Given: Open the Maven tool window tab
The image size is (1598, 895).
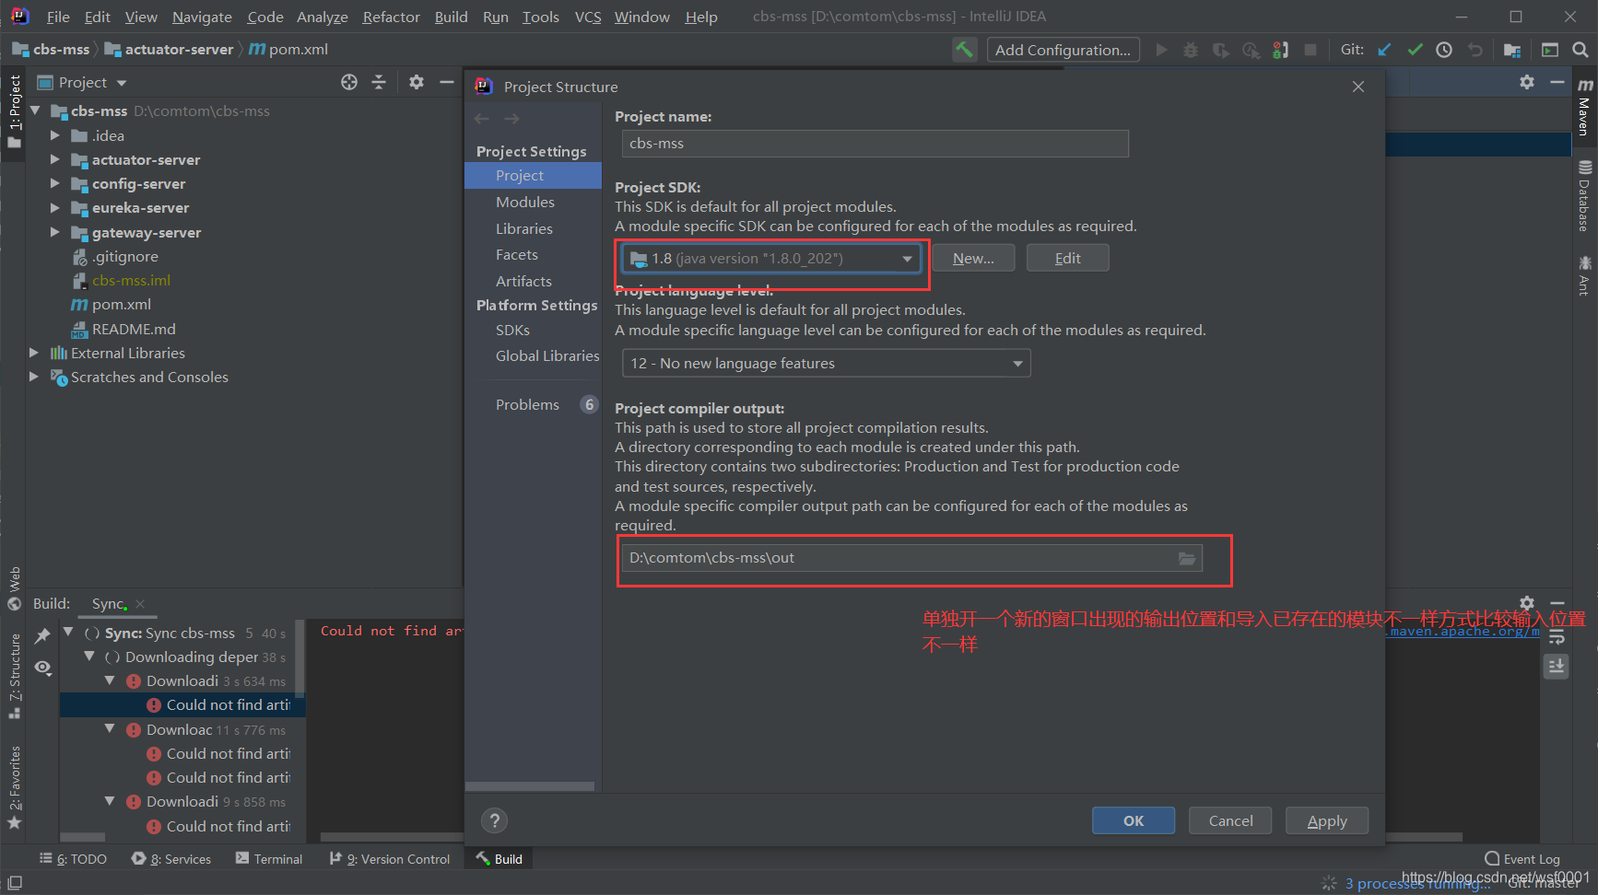Looking at the screenshot, I should point(1584,107).
